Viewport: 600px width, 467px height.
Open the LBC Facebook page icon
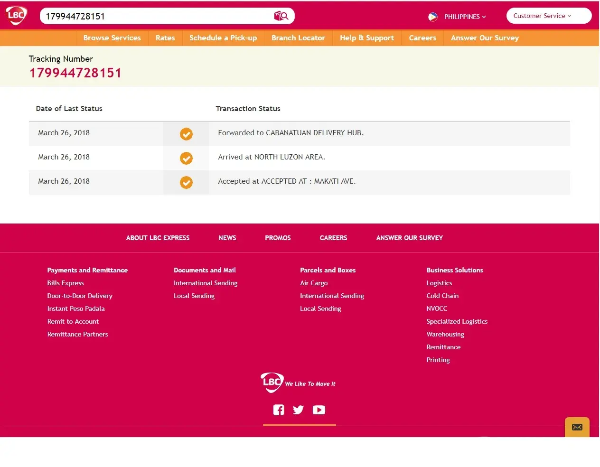[279, 410]
